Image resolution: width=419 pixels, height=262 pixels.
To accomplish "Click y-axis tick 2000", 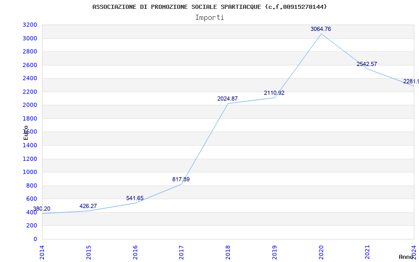I will tap(30, 105).
